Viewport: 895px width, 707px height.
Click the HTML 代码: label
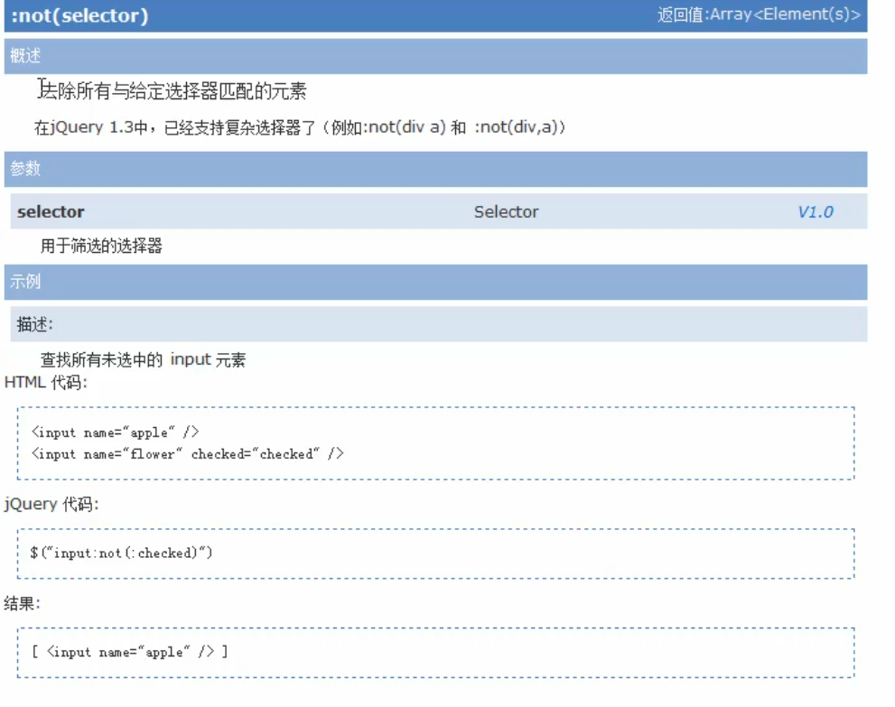point(46,382)
